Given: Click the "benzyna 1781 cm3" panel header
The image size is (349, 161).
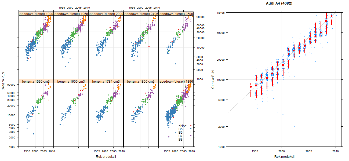Looking at the screenshot, I should 106,81.
